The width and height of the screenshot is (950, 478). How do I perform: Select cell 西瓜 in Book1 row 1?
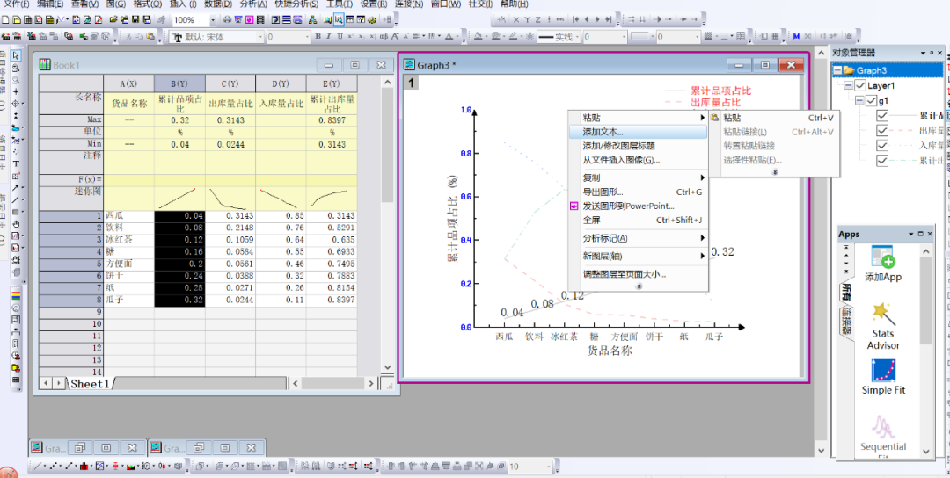click(129, 216)
